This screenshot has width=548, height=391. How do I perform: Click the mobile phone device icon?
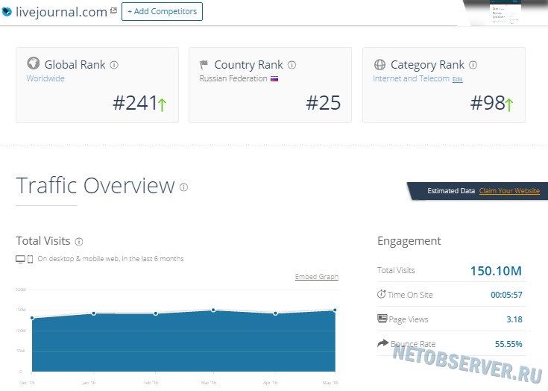[30, 259]
